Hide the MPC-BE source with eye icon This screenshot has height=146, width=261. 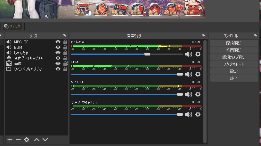pyautogui.click(x=58, y=42)
